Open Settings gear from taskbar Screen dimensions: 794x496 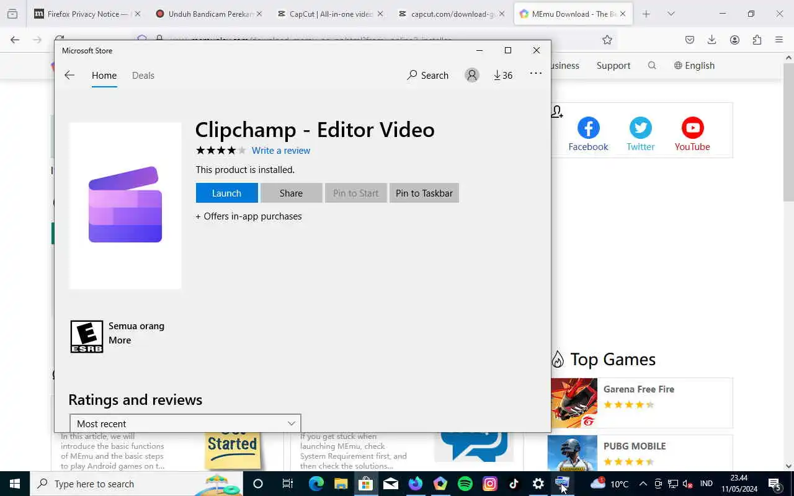click(538, 484)
